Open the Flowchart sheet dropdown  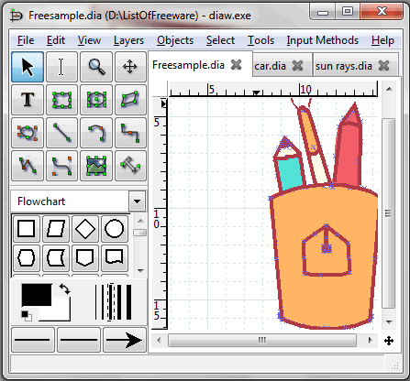coord(137,201)
